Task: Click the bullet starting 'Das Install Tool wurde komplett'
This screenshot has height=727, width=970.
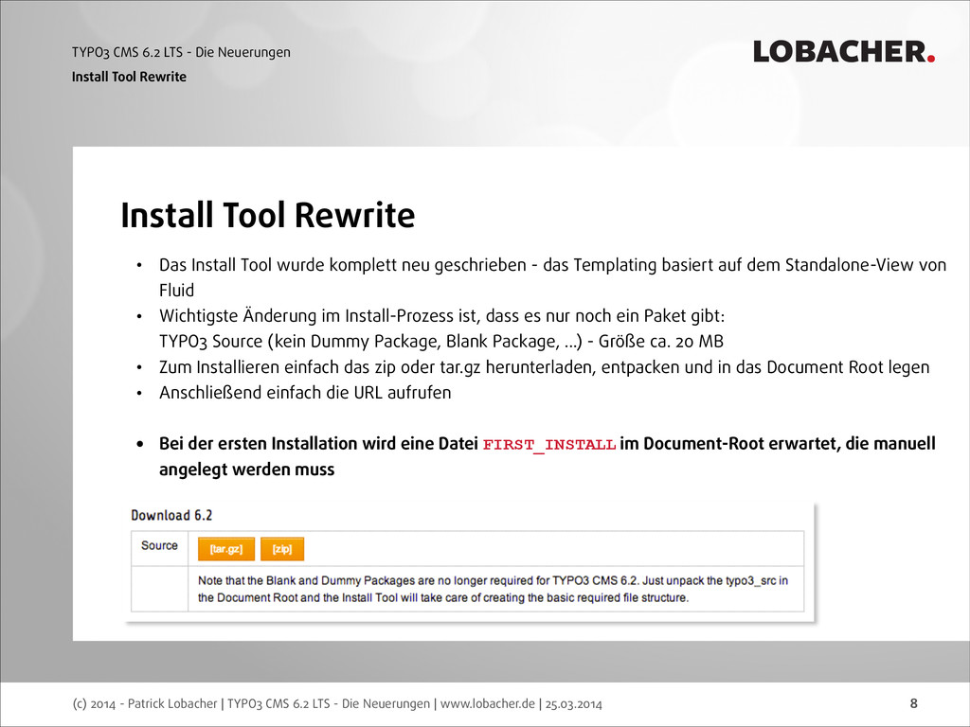Action: coord(552,277)
